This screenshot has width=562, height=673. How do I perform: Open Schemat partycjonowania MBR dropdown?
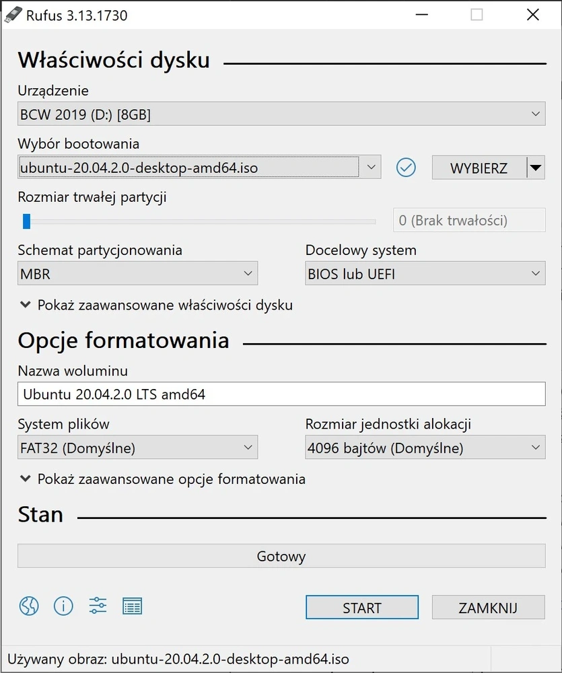point(137,273)
